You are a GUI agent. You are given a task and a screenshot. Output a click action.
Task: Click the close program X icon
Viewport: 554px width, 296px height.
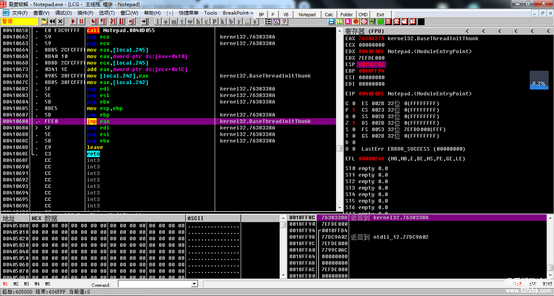pyautogui.click(x=60, y=22)
